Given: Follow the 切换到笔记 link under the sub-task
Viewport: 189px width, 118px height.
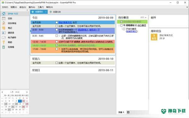Looking at the screenshot, I should coord(132,31).
